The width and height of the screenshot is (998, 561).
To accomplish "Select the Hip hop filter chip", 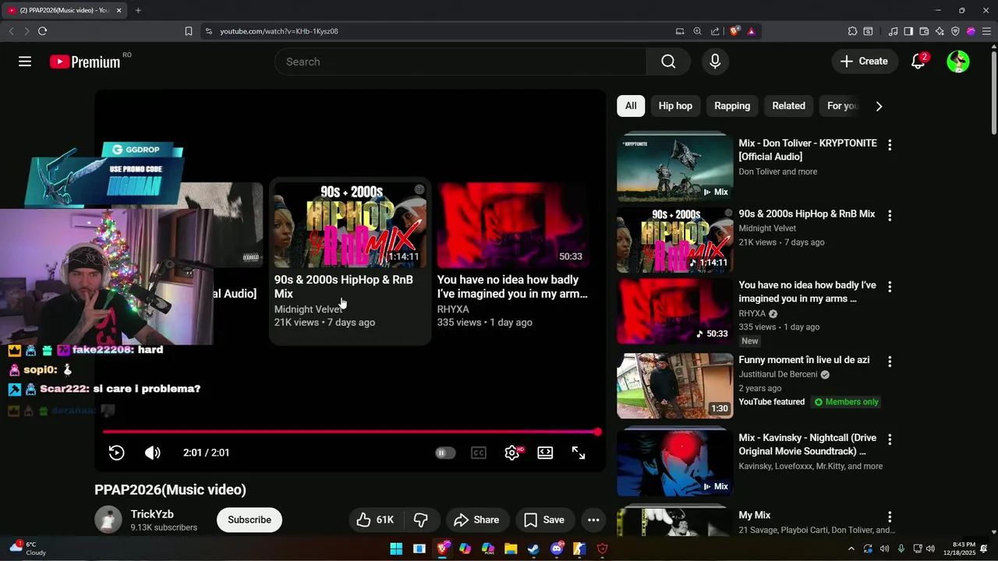I will (x=675, y=106).
